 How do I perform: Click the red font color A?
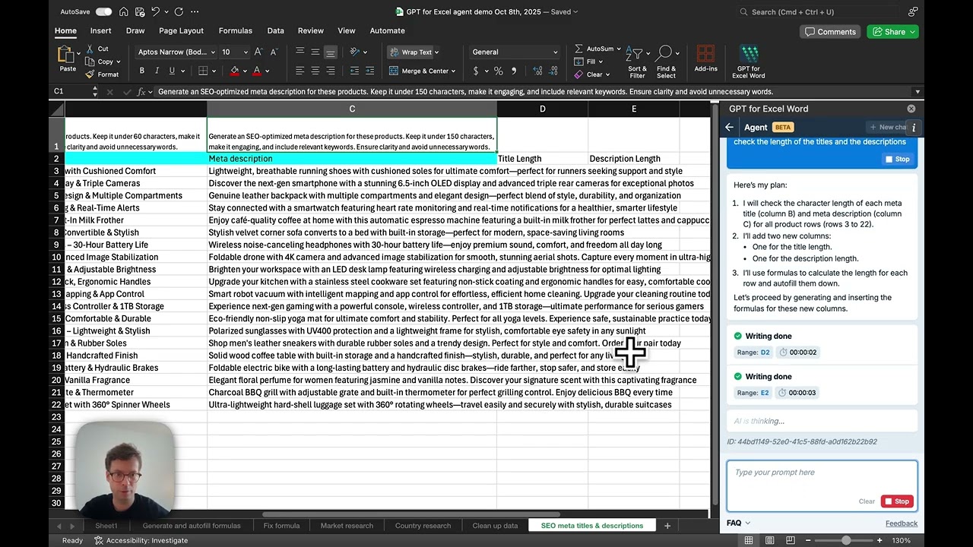coord(257,71)
